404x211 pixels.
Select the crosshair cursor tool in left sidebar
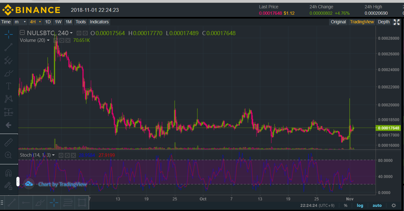click(x=9, y=34)
